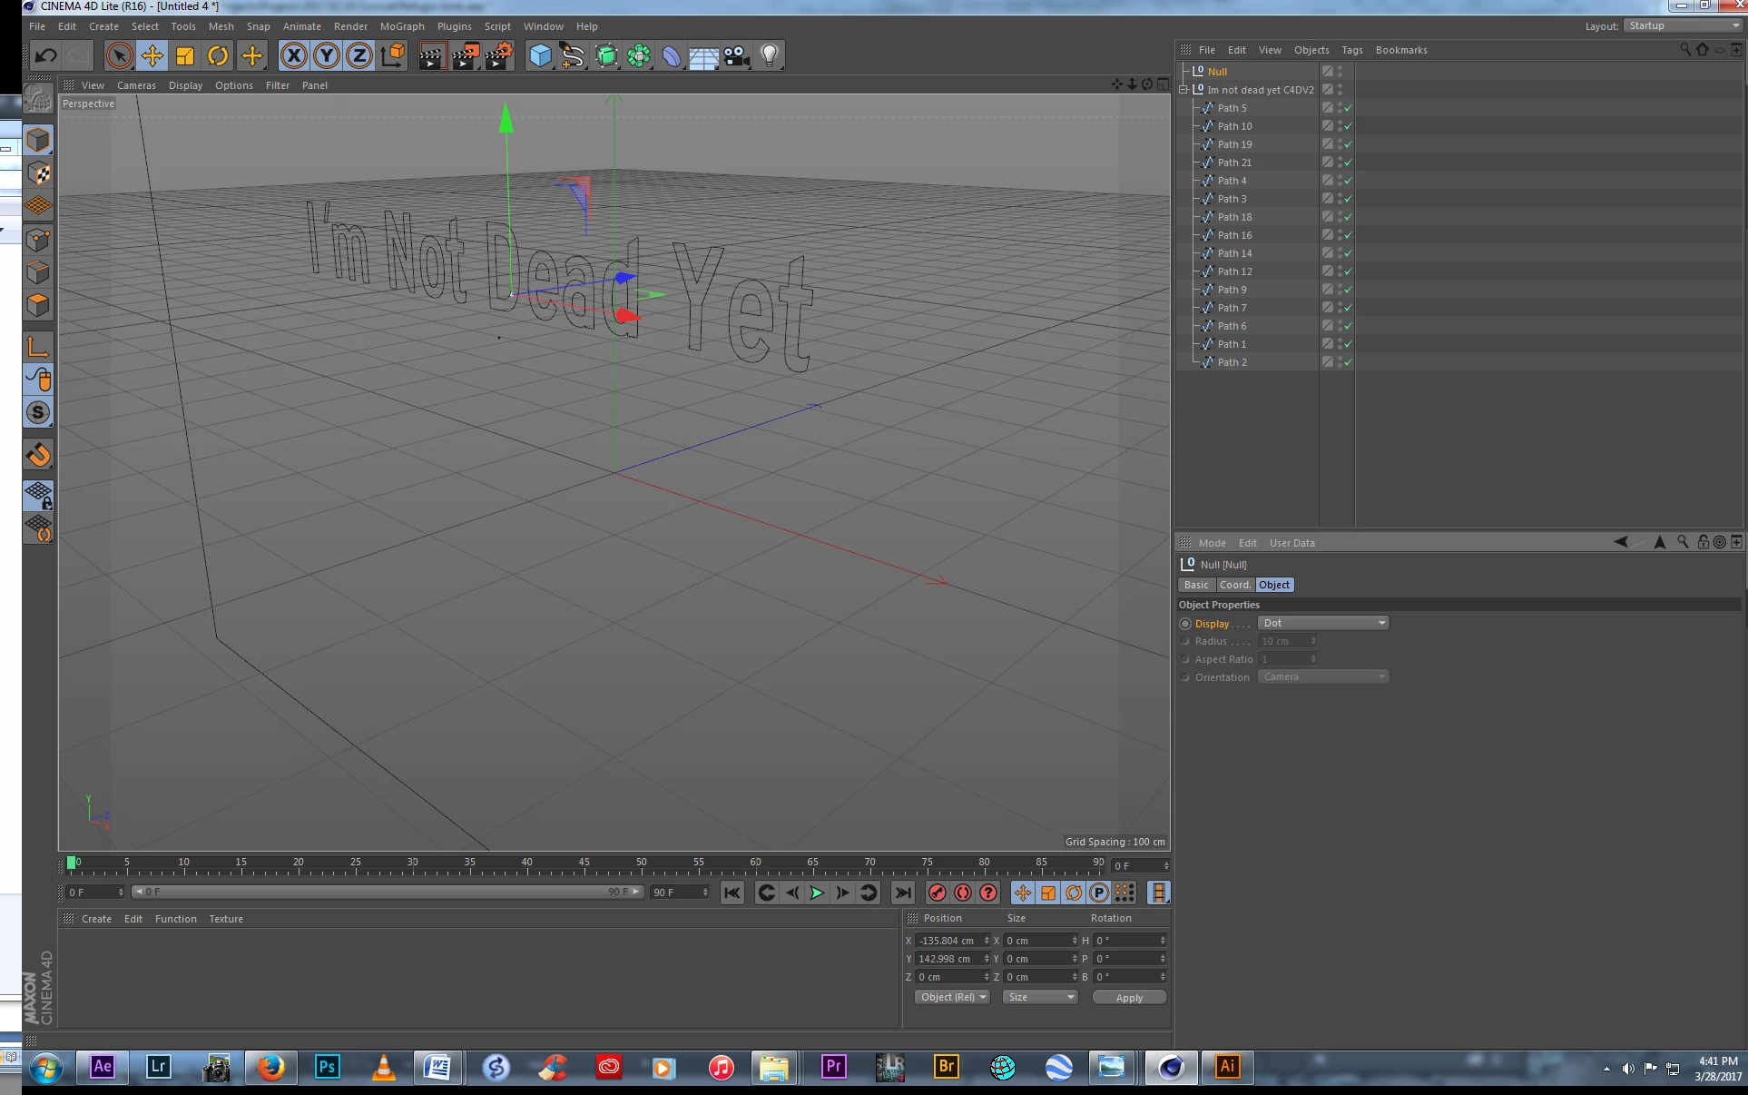Viewport: 1748px width, 1095px height.
Task: Switch to the Coord. tab
Action: (1234, 586)
